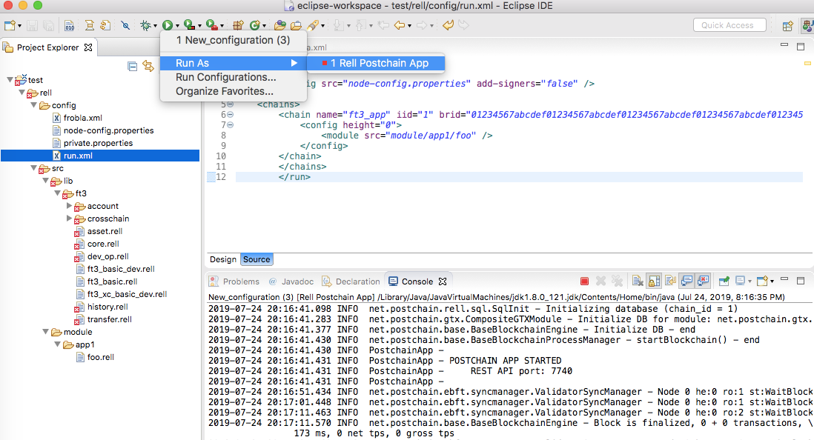This screenshot has width=814, height=440.
Task: Collapse the module folder
Action: pos(46,332)
